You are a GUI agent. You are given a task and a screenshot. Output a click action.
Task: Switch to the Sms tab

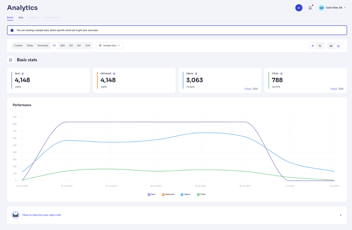[21, 17]
